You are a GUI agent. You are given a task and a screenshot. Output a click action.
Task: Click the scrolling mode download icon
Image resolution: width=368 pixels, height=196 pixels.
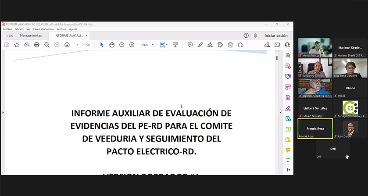tap(175, 45)
